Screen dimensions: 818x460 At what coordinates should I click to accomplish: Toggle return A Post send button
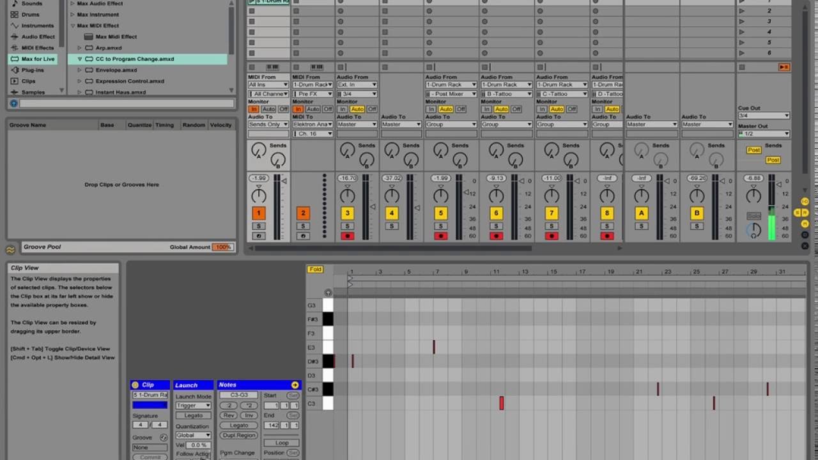(754, 150)
